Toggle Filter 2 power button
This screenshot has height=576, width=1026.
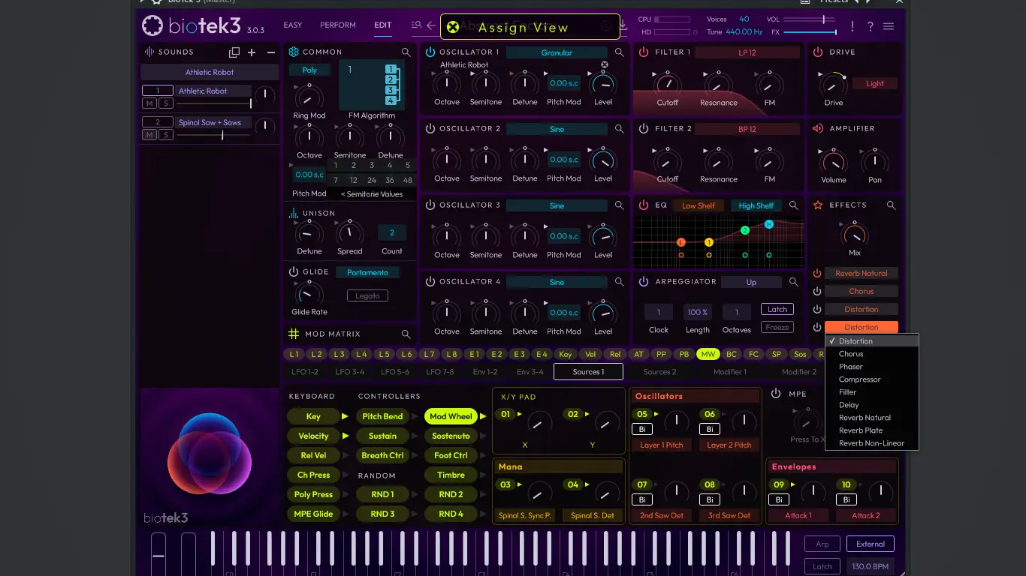click(x=644, y=129)
